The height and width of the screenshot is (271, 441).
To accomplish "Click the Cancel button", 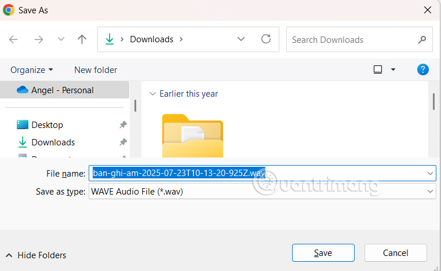I will pos(395,252).
